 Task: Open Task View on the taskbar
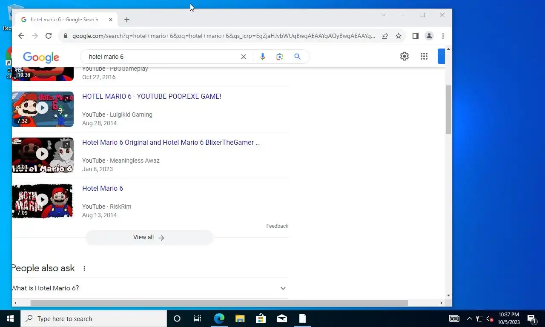(x=198, y=318)
